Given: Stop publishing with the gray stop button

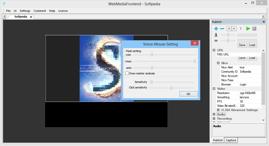Looking at the screenshot, I should [x=254, y=28].
